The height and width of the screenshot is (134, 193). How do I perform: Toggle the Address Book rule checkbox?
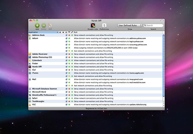[66, 35]
